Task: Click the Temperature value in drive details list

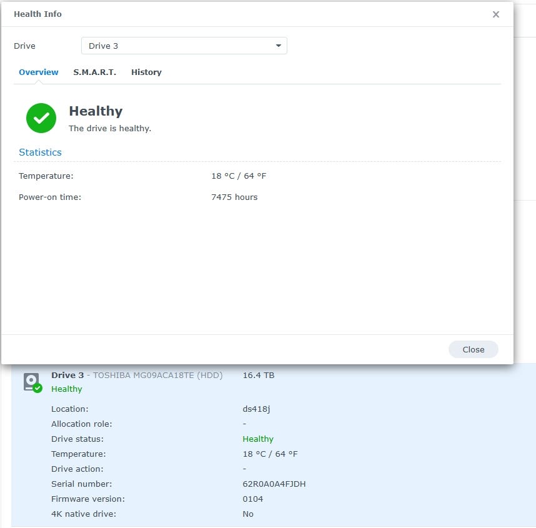Action: tap(270, 454)
